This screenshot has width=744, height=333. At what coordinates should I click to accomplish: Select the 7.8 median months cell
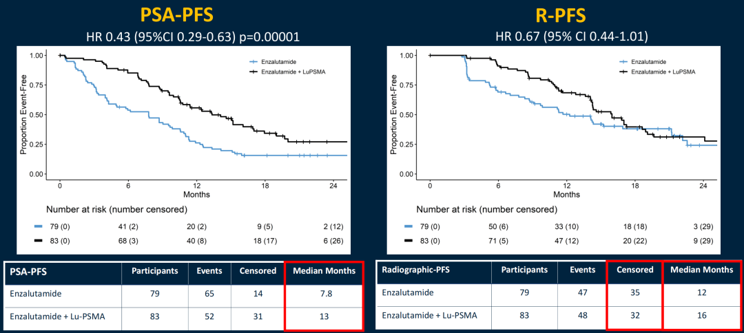[323, 294]
